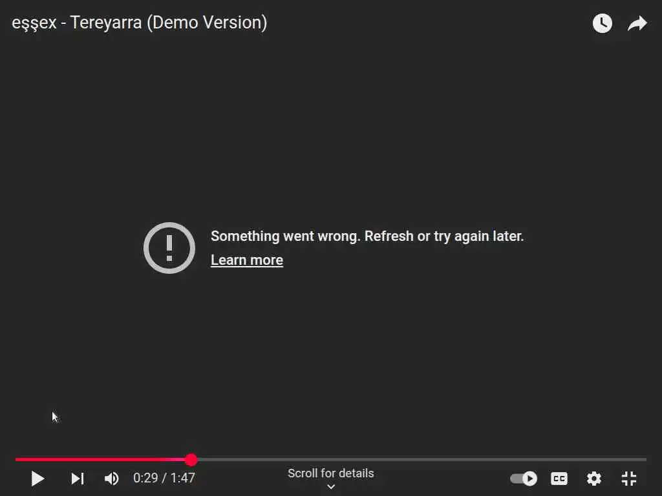Click the 0:29 / 1:47 time display
The image size is (662, 496).
coord(164,478)
